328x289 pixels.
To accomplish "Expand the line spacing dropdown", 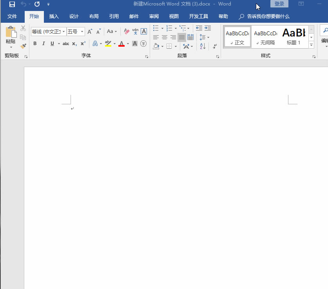I will 208,37.
